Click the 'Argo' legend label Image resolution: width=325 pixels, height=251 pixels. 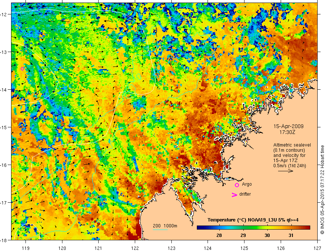247,184
